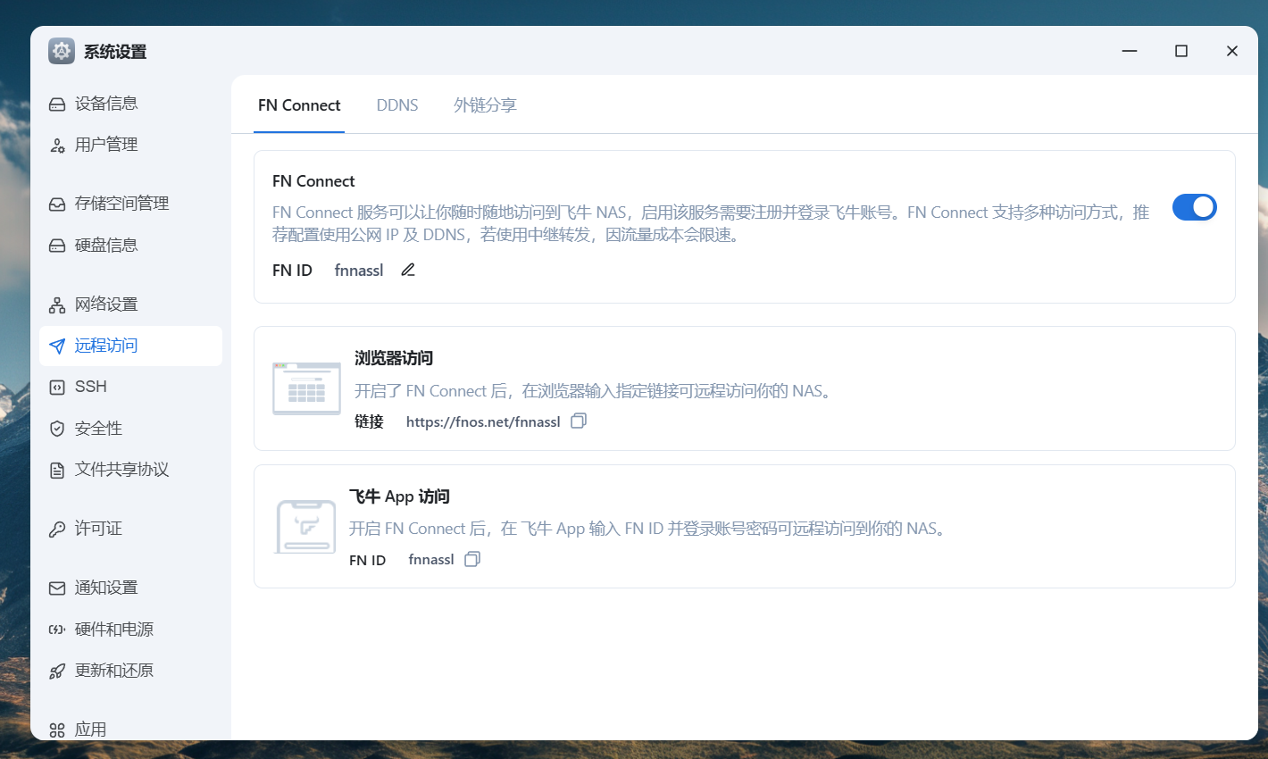Viewport: 1268px width, 759px height.
Task: Open the https://fnos.net/fnnassl link
Action: pos(483,421)
